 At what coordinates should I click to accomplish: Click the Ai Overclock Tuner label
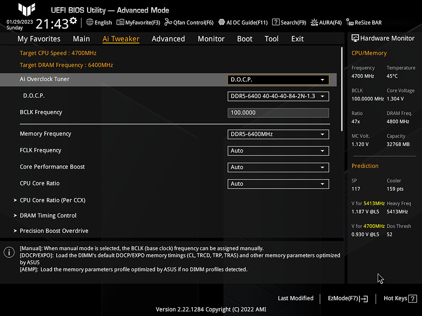point(45,79)
